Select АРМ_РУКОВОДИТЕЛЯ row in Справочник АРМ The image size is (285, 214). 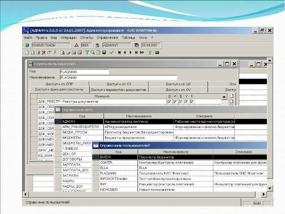pyautogui.click(x=161, y=127)
